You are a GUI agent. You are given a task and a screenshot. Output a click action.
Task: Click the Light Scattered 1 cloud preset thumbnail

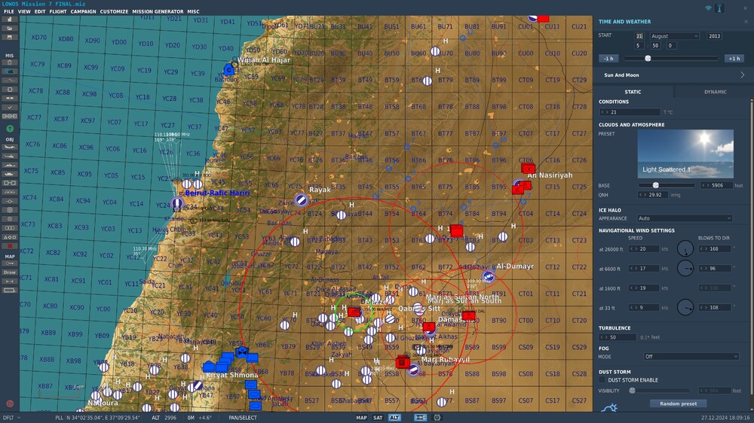[685, 154]
